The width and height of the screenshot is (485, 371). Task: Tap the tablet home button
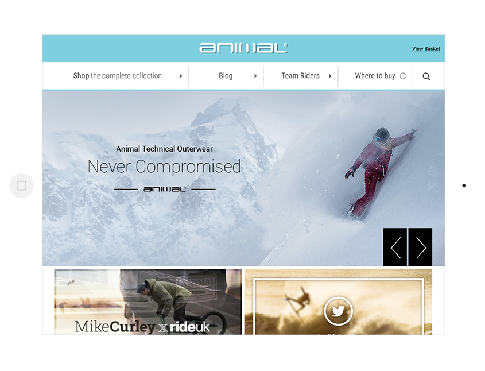pyautogui.click(x=21, y=185)
